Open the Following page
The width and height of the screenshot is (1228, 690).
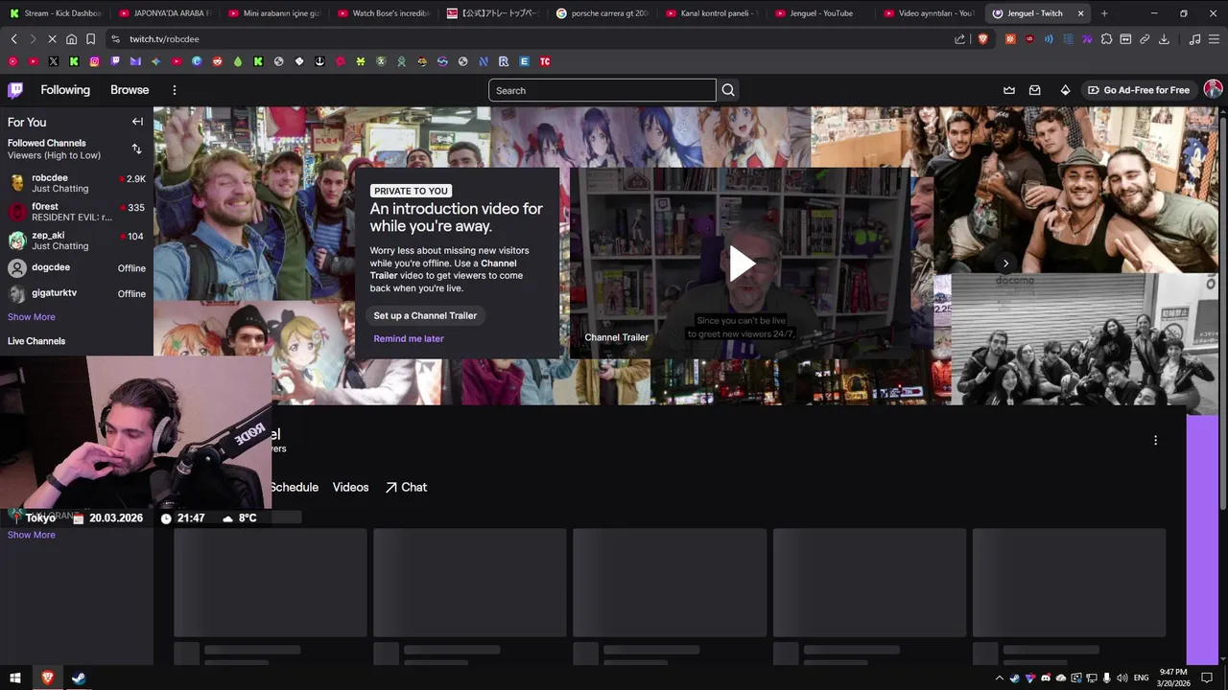pos(65,90)
